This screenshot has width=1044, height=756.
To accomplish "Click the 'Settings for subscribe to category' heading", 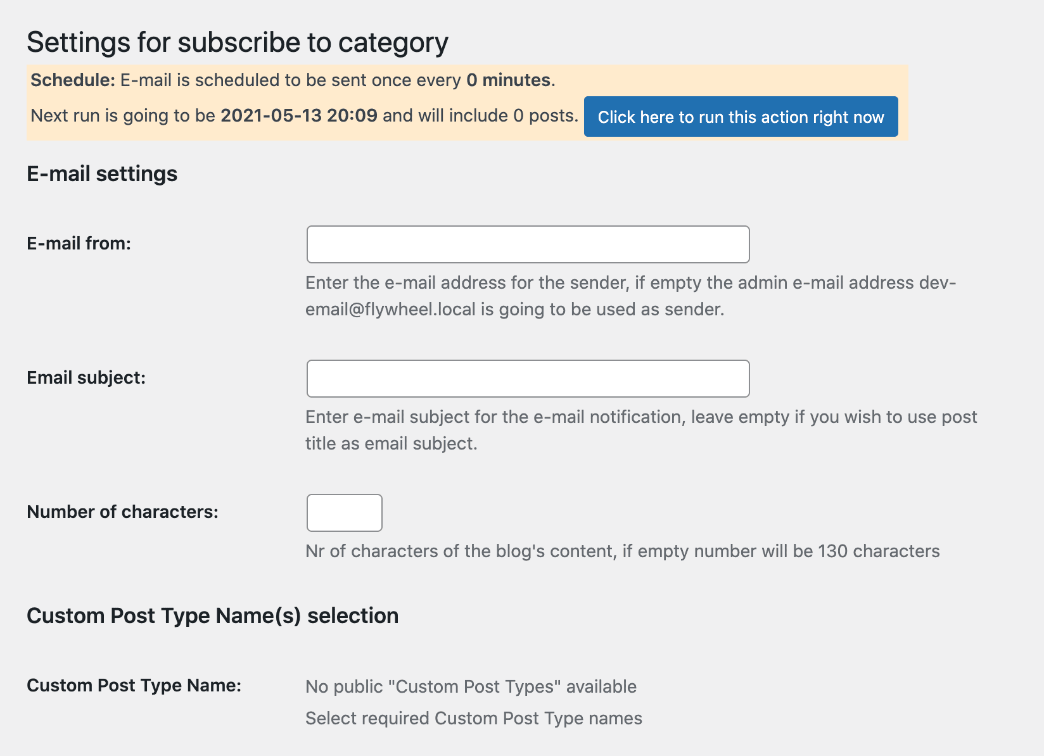I will point(237,42).
